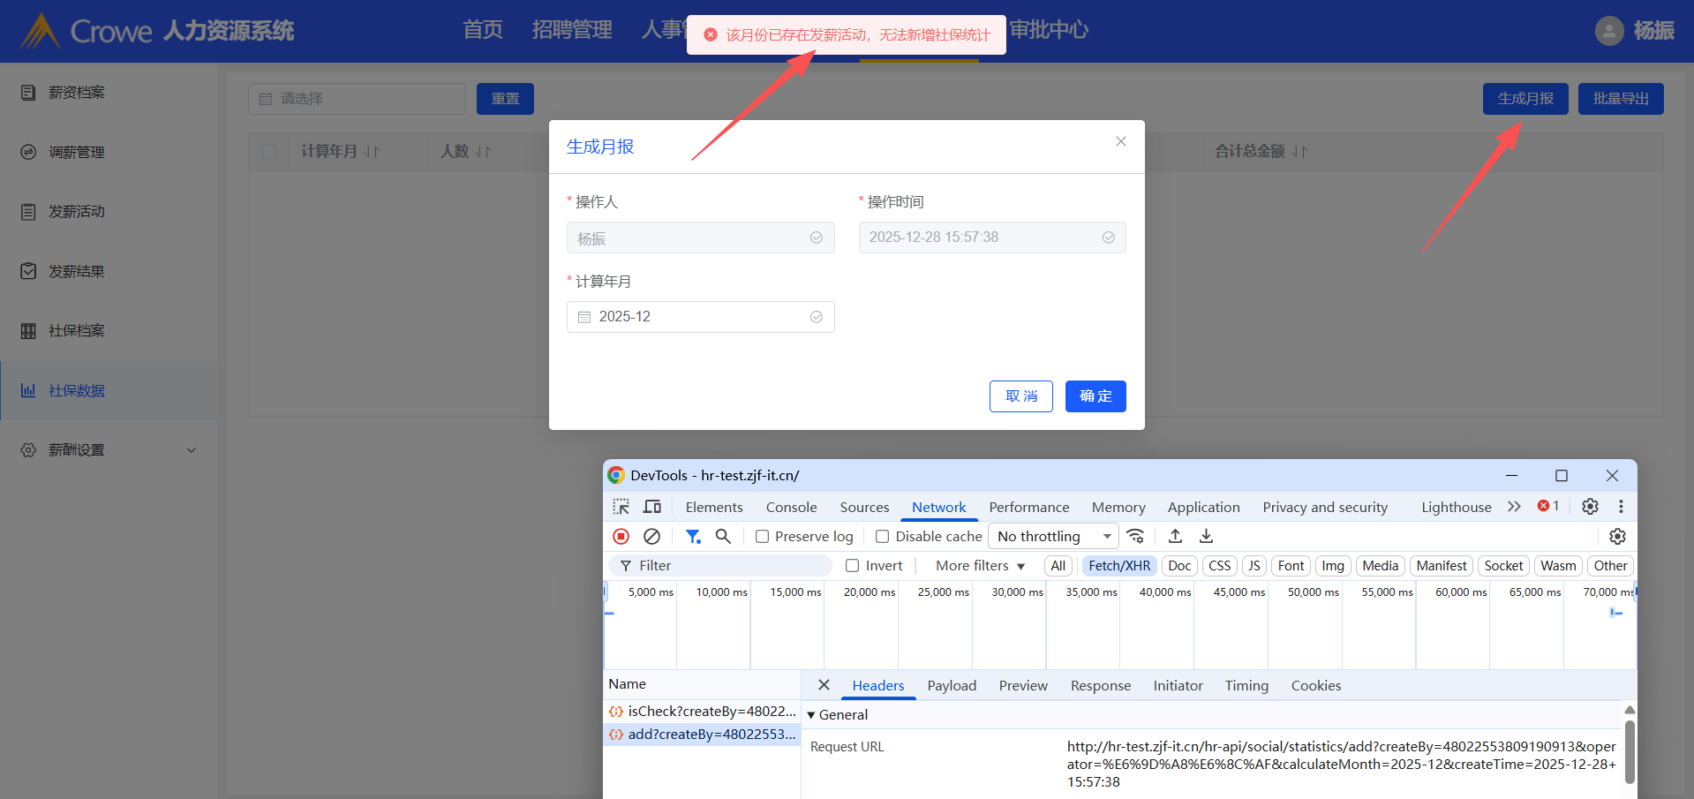Click the stop recording network log icon

[x=621, y=536]
